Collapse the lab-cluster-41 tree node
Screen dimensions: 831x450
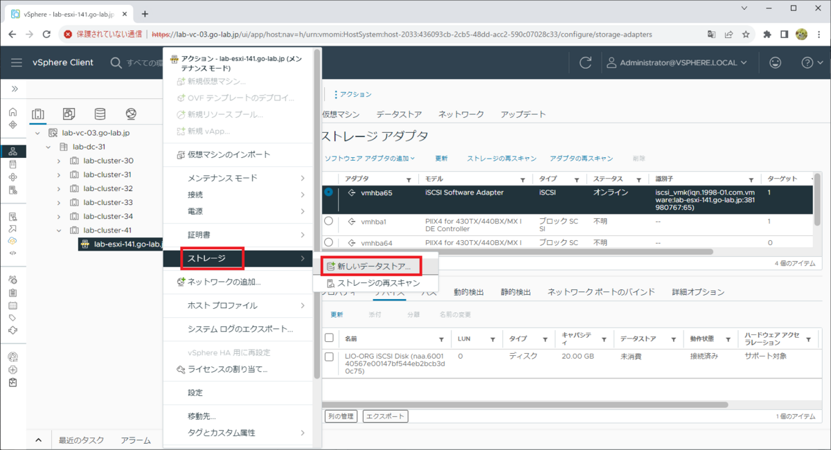[x=59, y=230]
